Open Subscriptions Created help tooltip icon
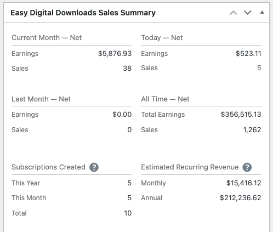The height and width of the screenshot is (232, 273). (x=94, y=167)
